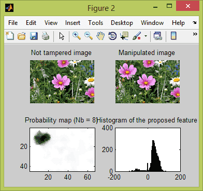Minimize the Figure 2 window

[155, 7]
